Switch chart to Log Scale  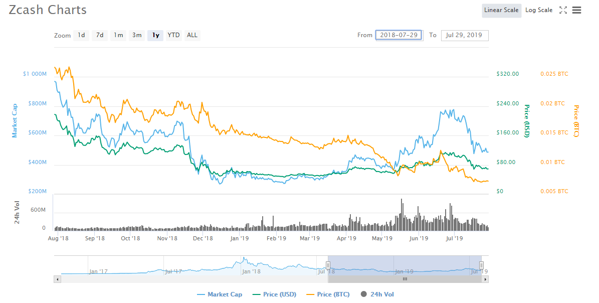[x=539, y=11]
